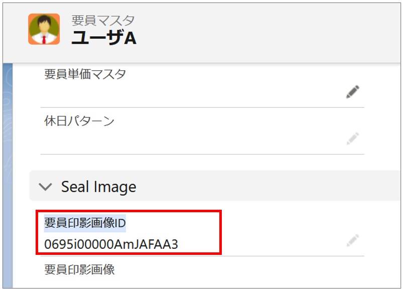The height and width of the screenshot is (289, 402).
Task: Click the 要員単価マスタ field label
Action: [x=85, y=74]
